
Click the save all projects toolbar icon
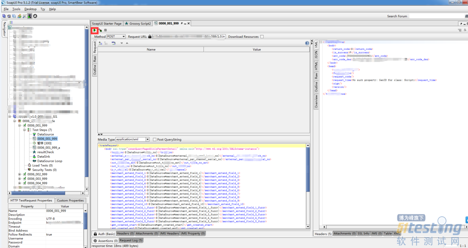click(x=14, y=16)
